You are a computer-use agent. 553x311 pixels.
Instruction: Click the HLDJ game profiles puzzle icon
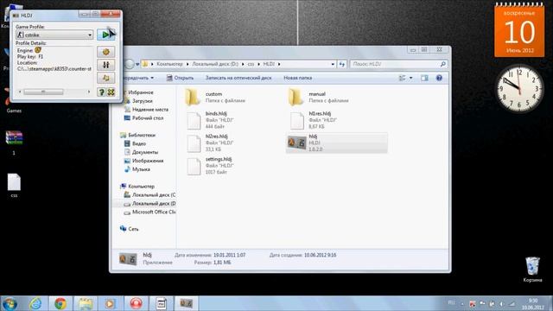coord(105,78)
